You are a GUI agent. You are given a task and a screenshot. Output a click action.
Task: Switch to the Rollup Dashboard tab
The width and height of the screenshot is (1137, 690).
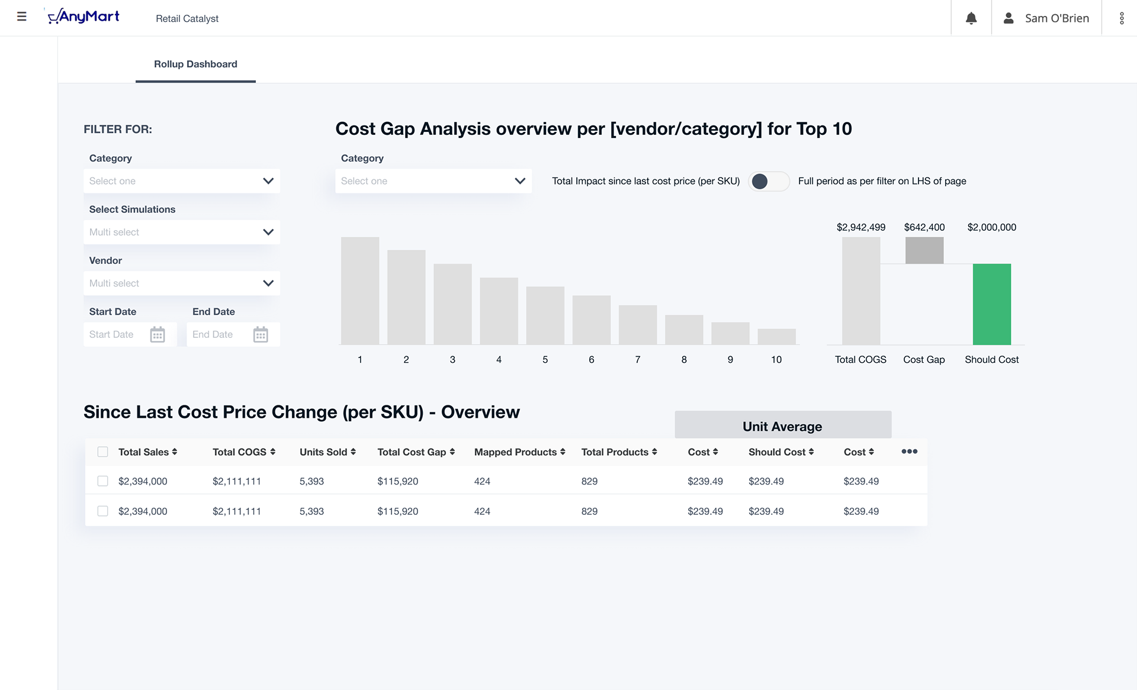tap(195, 64)
